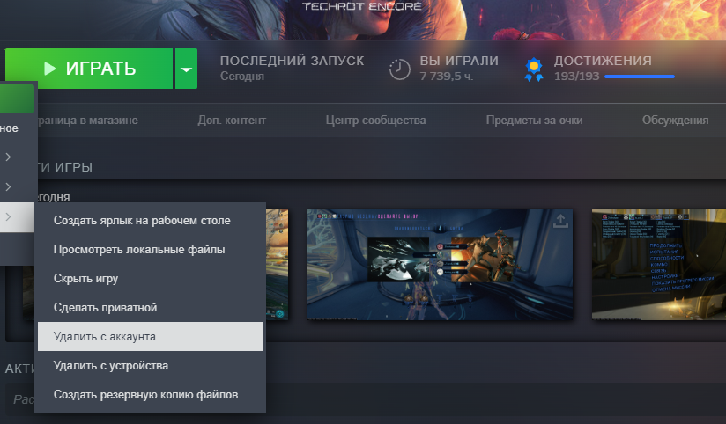Click the achievements progress bar 193/193

pos(640,77)
